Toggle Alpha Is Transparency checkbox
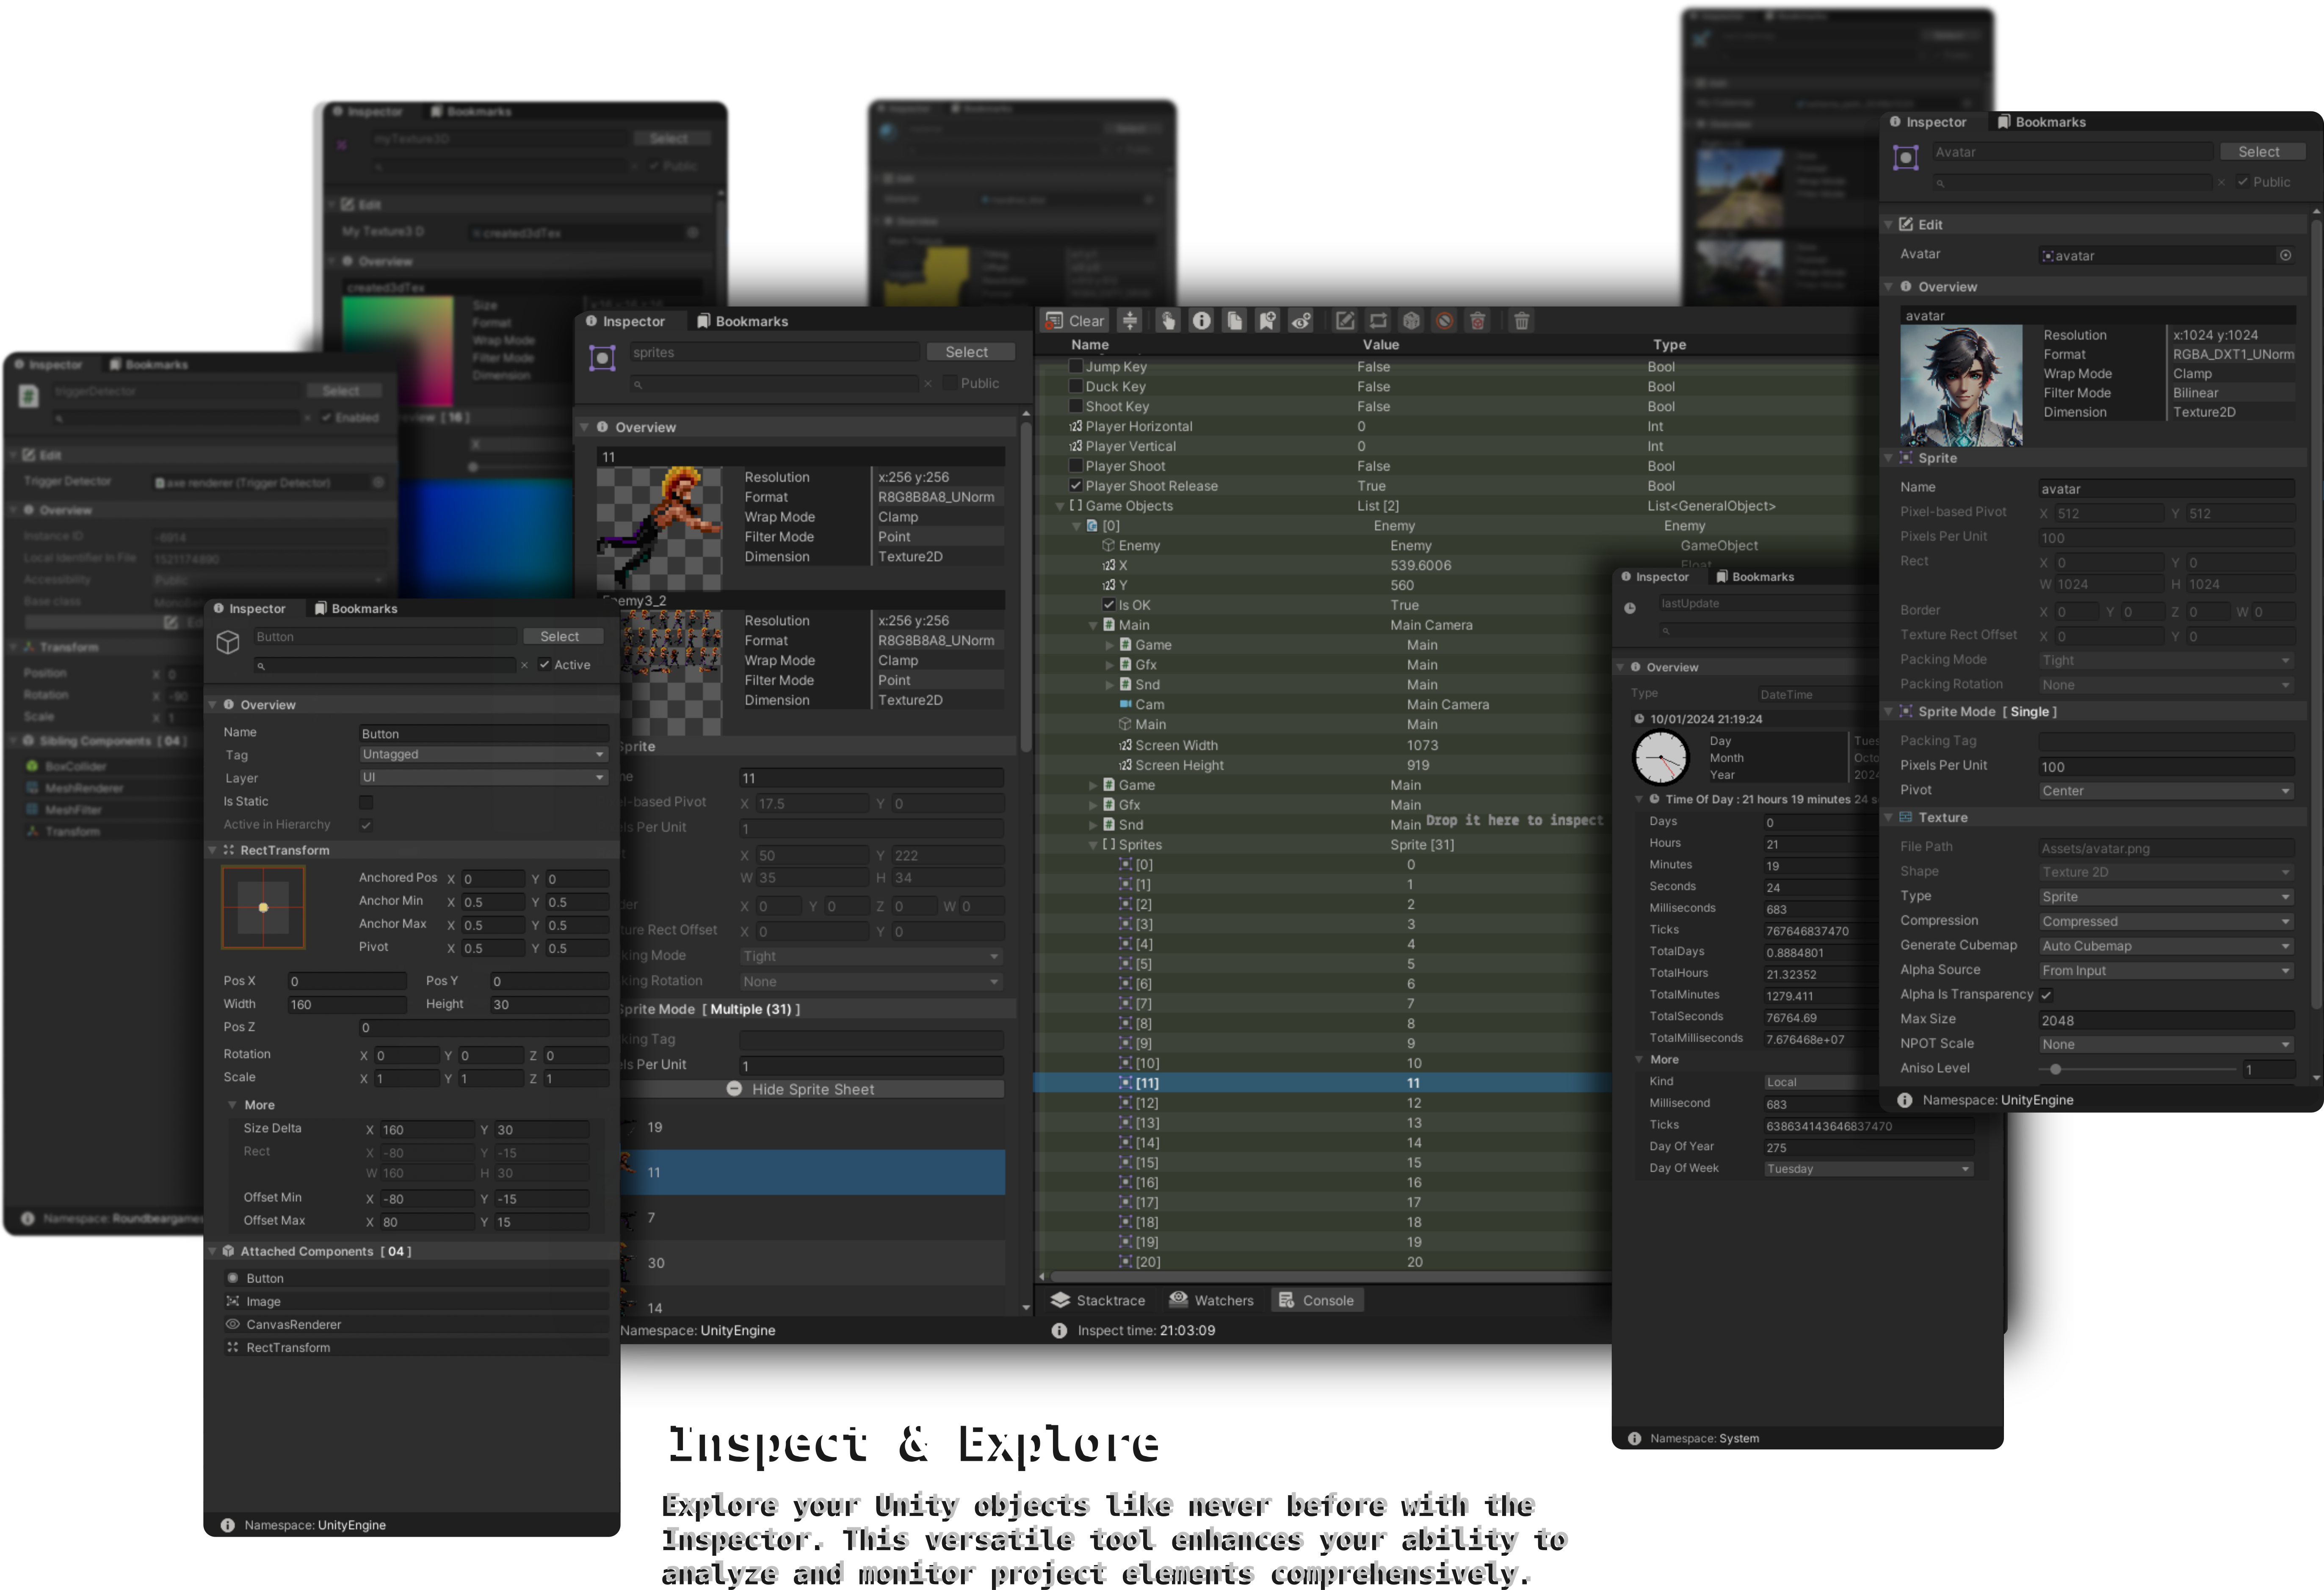The image size is (2324, 1590). point(2046,995)
